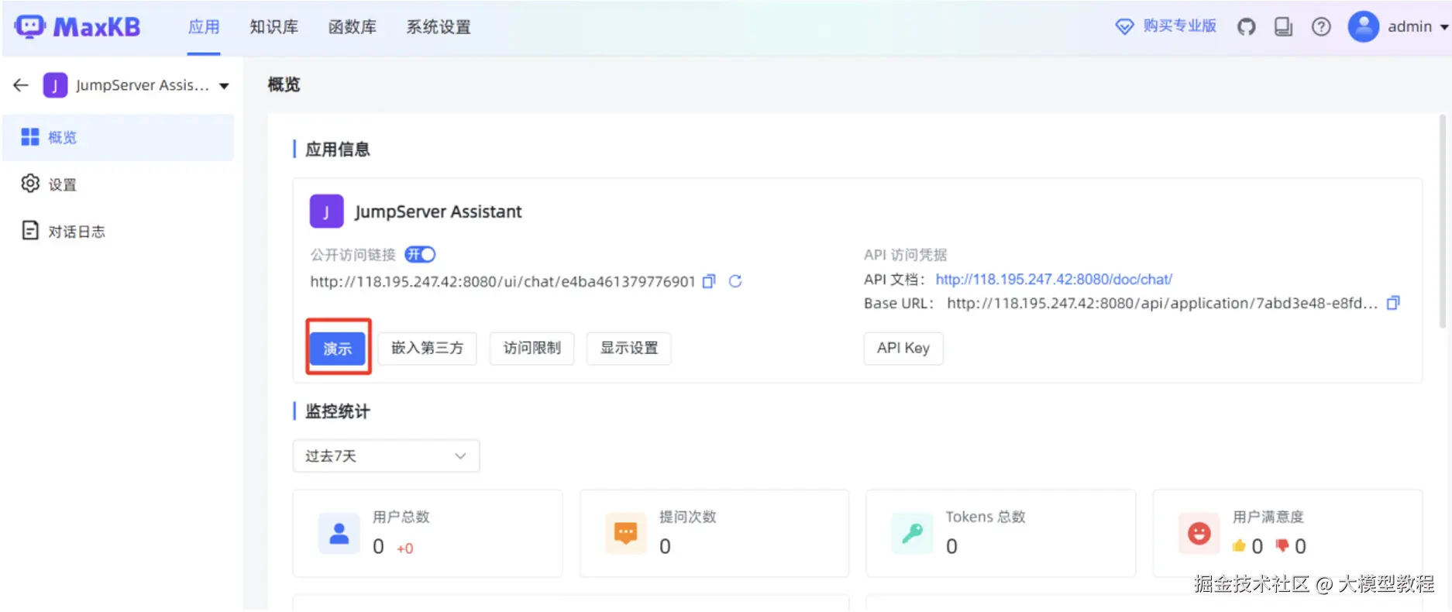Go back using the left arrow
Image resolution: width=1452 pixels, height=612 pixels.
point(21,85)
